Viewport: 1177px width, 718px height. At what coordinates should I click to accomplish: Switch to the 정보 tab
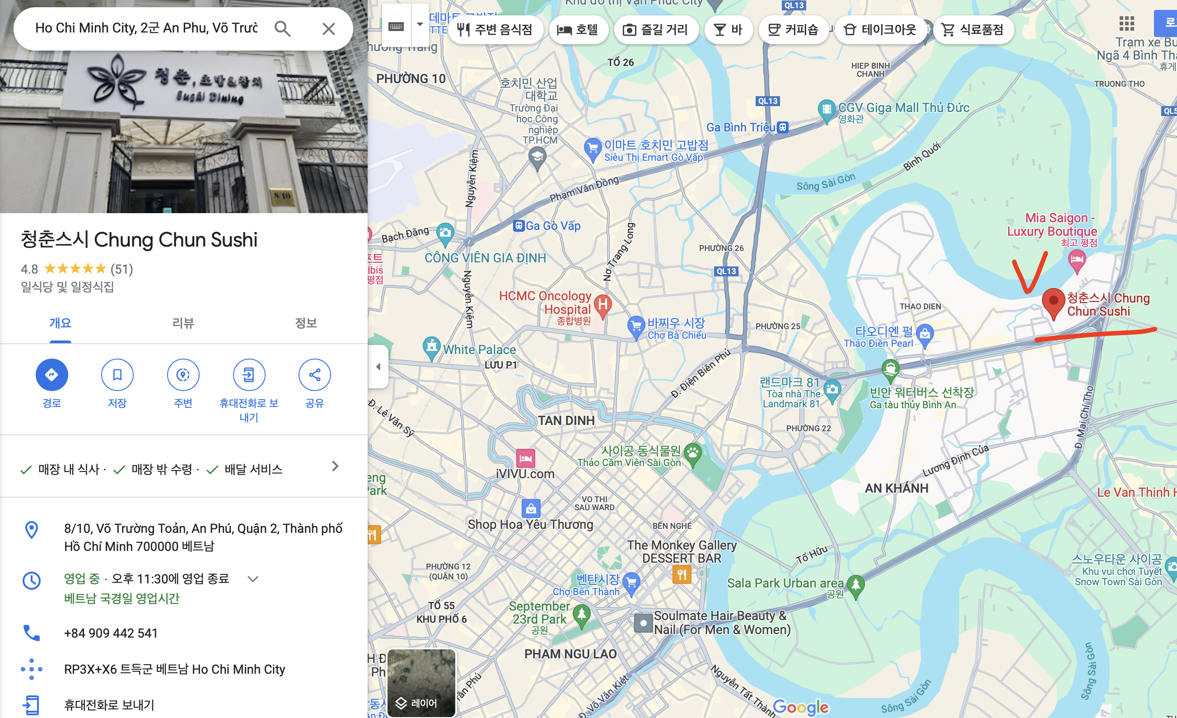pos(306,323)
